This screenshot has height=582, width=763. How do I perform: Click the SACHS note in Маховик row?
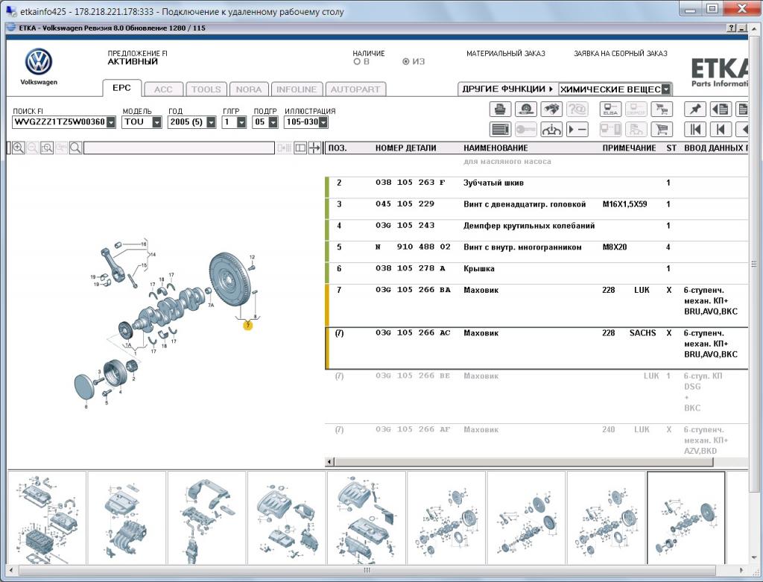pyautogui.click(x=643, y=333)
